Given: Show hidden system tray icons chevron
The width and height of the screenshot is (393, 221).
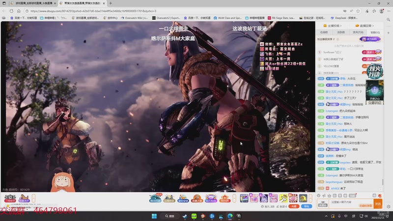Looking at the screenshot, I should click(x=326, y=216).
